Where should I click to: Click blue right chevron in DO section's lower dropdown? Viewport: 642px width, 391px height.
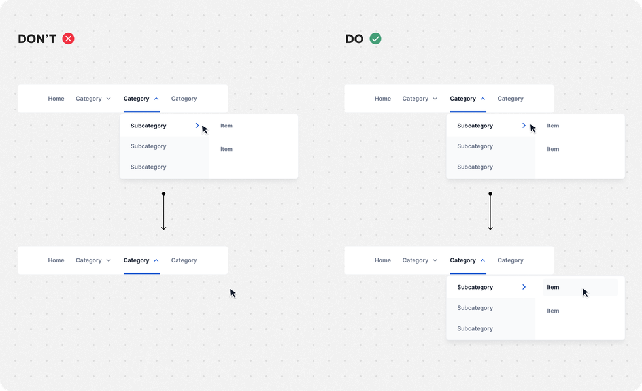point(524,287)
